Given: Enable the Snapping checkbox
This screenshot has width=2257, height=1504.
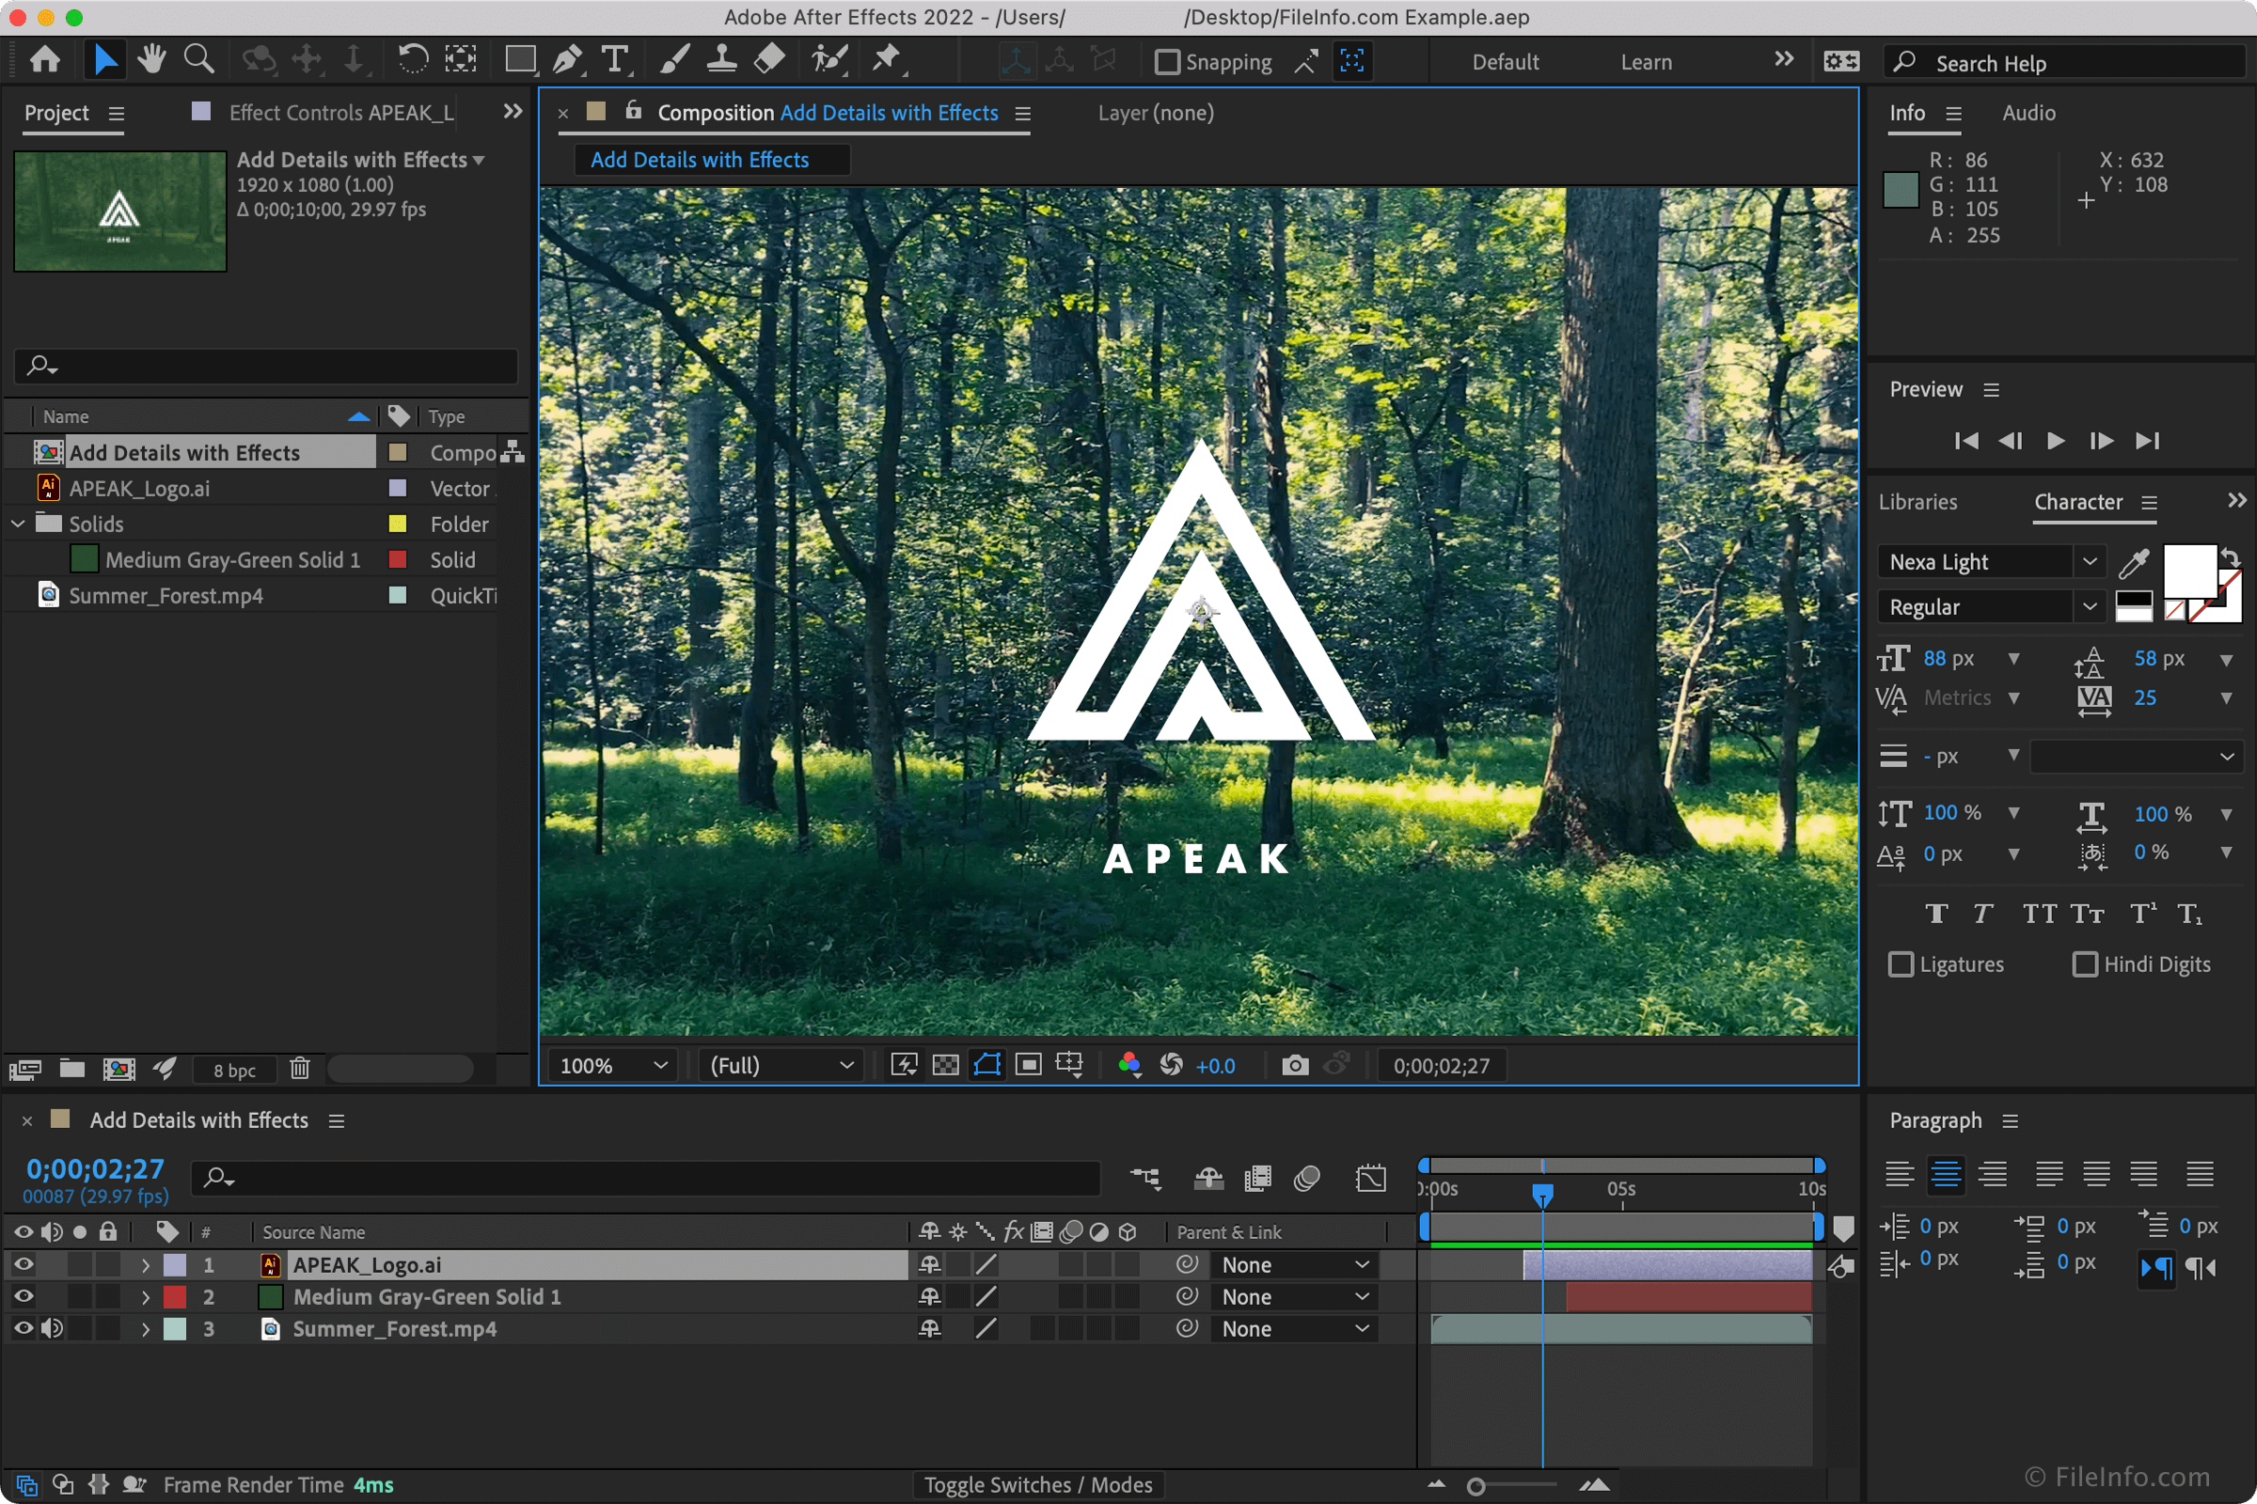Looking at the screenshot, I should pos(1167,62).
